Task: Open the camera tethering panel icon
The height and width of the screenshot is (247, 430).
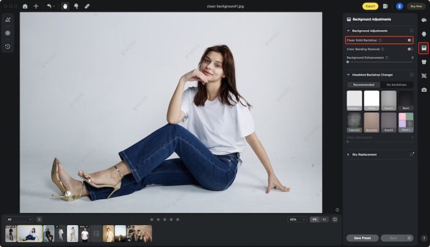Action: tap(424, 89)
